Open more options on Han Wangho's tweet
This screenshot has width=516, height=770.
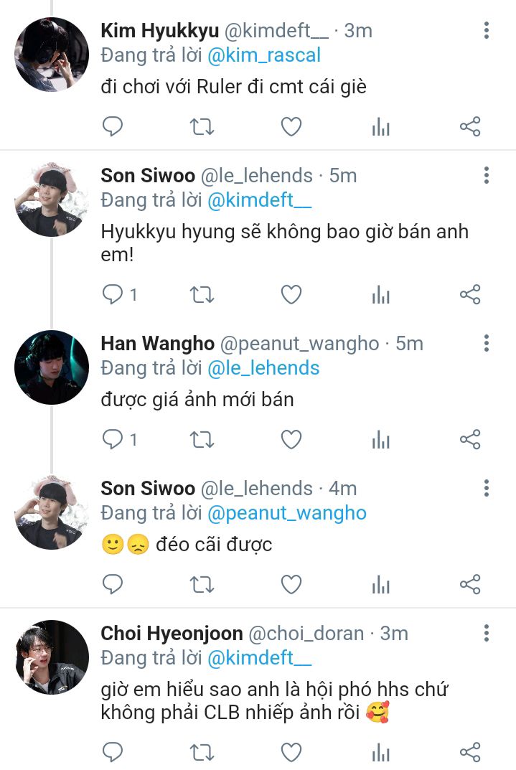click(x=487, y=344)
